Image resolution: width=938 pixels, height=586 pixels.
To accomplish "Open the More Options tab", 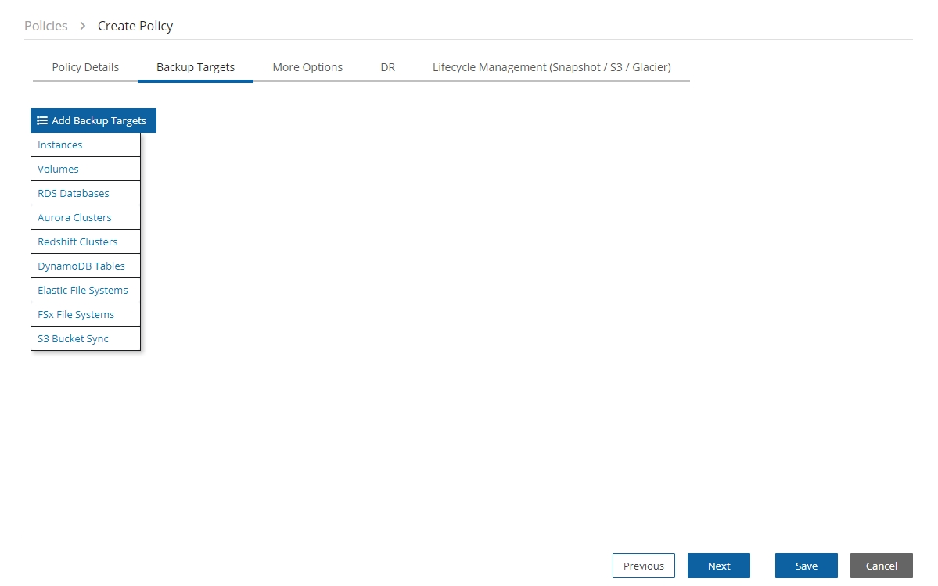I will (x=307, y=67).
